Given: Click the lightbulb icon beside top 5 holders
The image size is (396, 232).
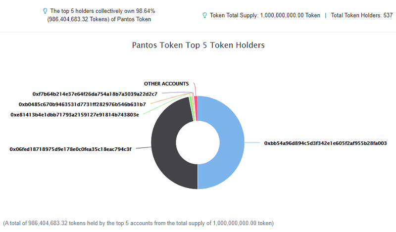Looking at the screenshot, I should [46, 10].
